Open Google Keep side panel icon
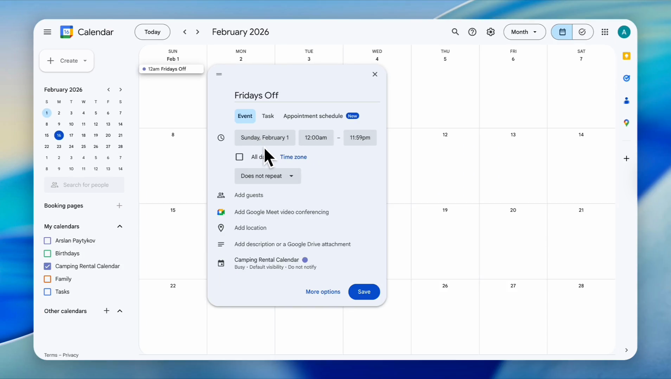The width and height of the screenshot is (671, 379). pyautogui.click(x=626, y=56)
